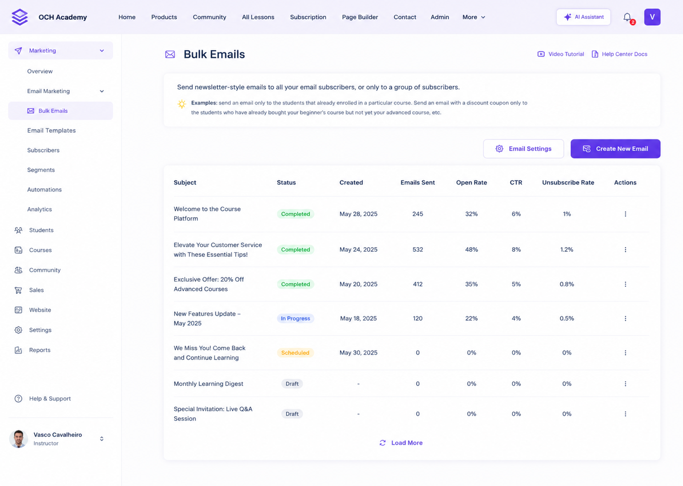Image resolution: width=683 pixels, height=486 pixels.
Task: Expand the More navigation dropdown
Action: point(474,17)
